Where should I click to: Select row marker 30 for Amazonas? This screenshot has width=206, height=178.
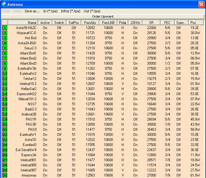tap(5, 175)
